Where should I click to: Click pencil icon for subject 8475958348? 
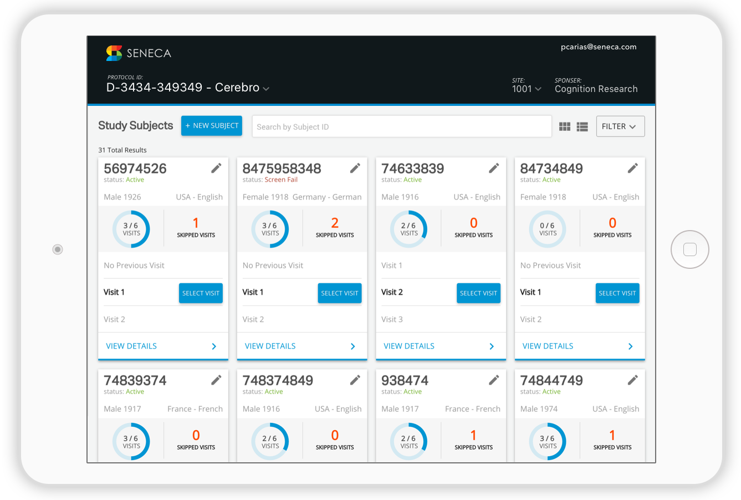click(355, 168)
